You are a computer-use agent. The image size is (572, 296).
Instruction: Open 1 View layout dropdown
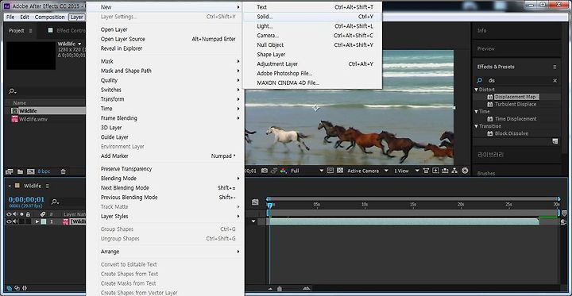pos(407,171)
